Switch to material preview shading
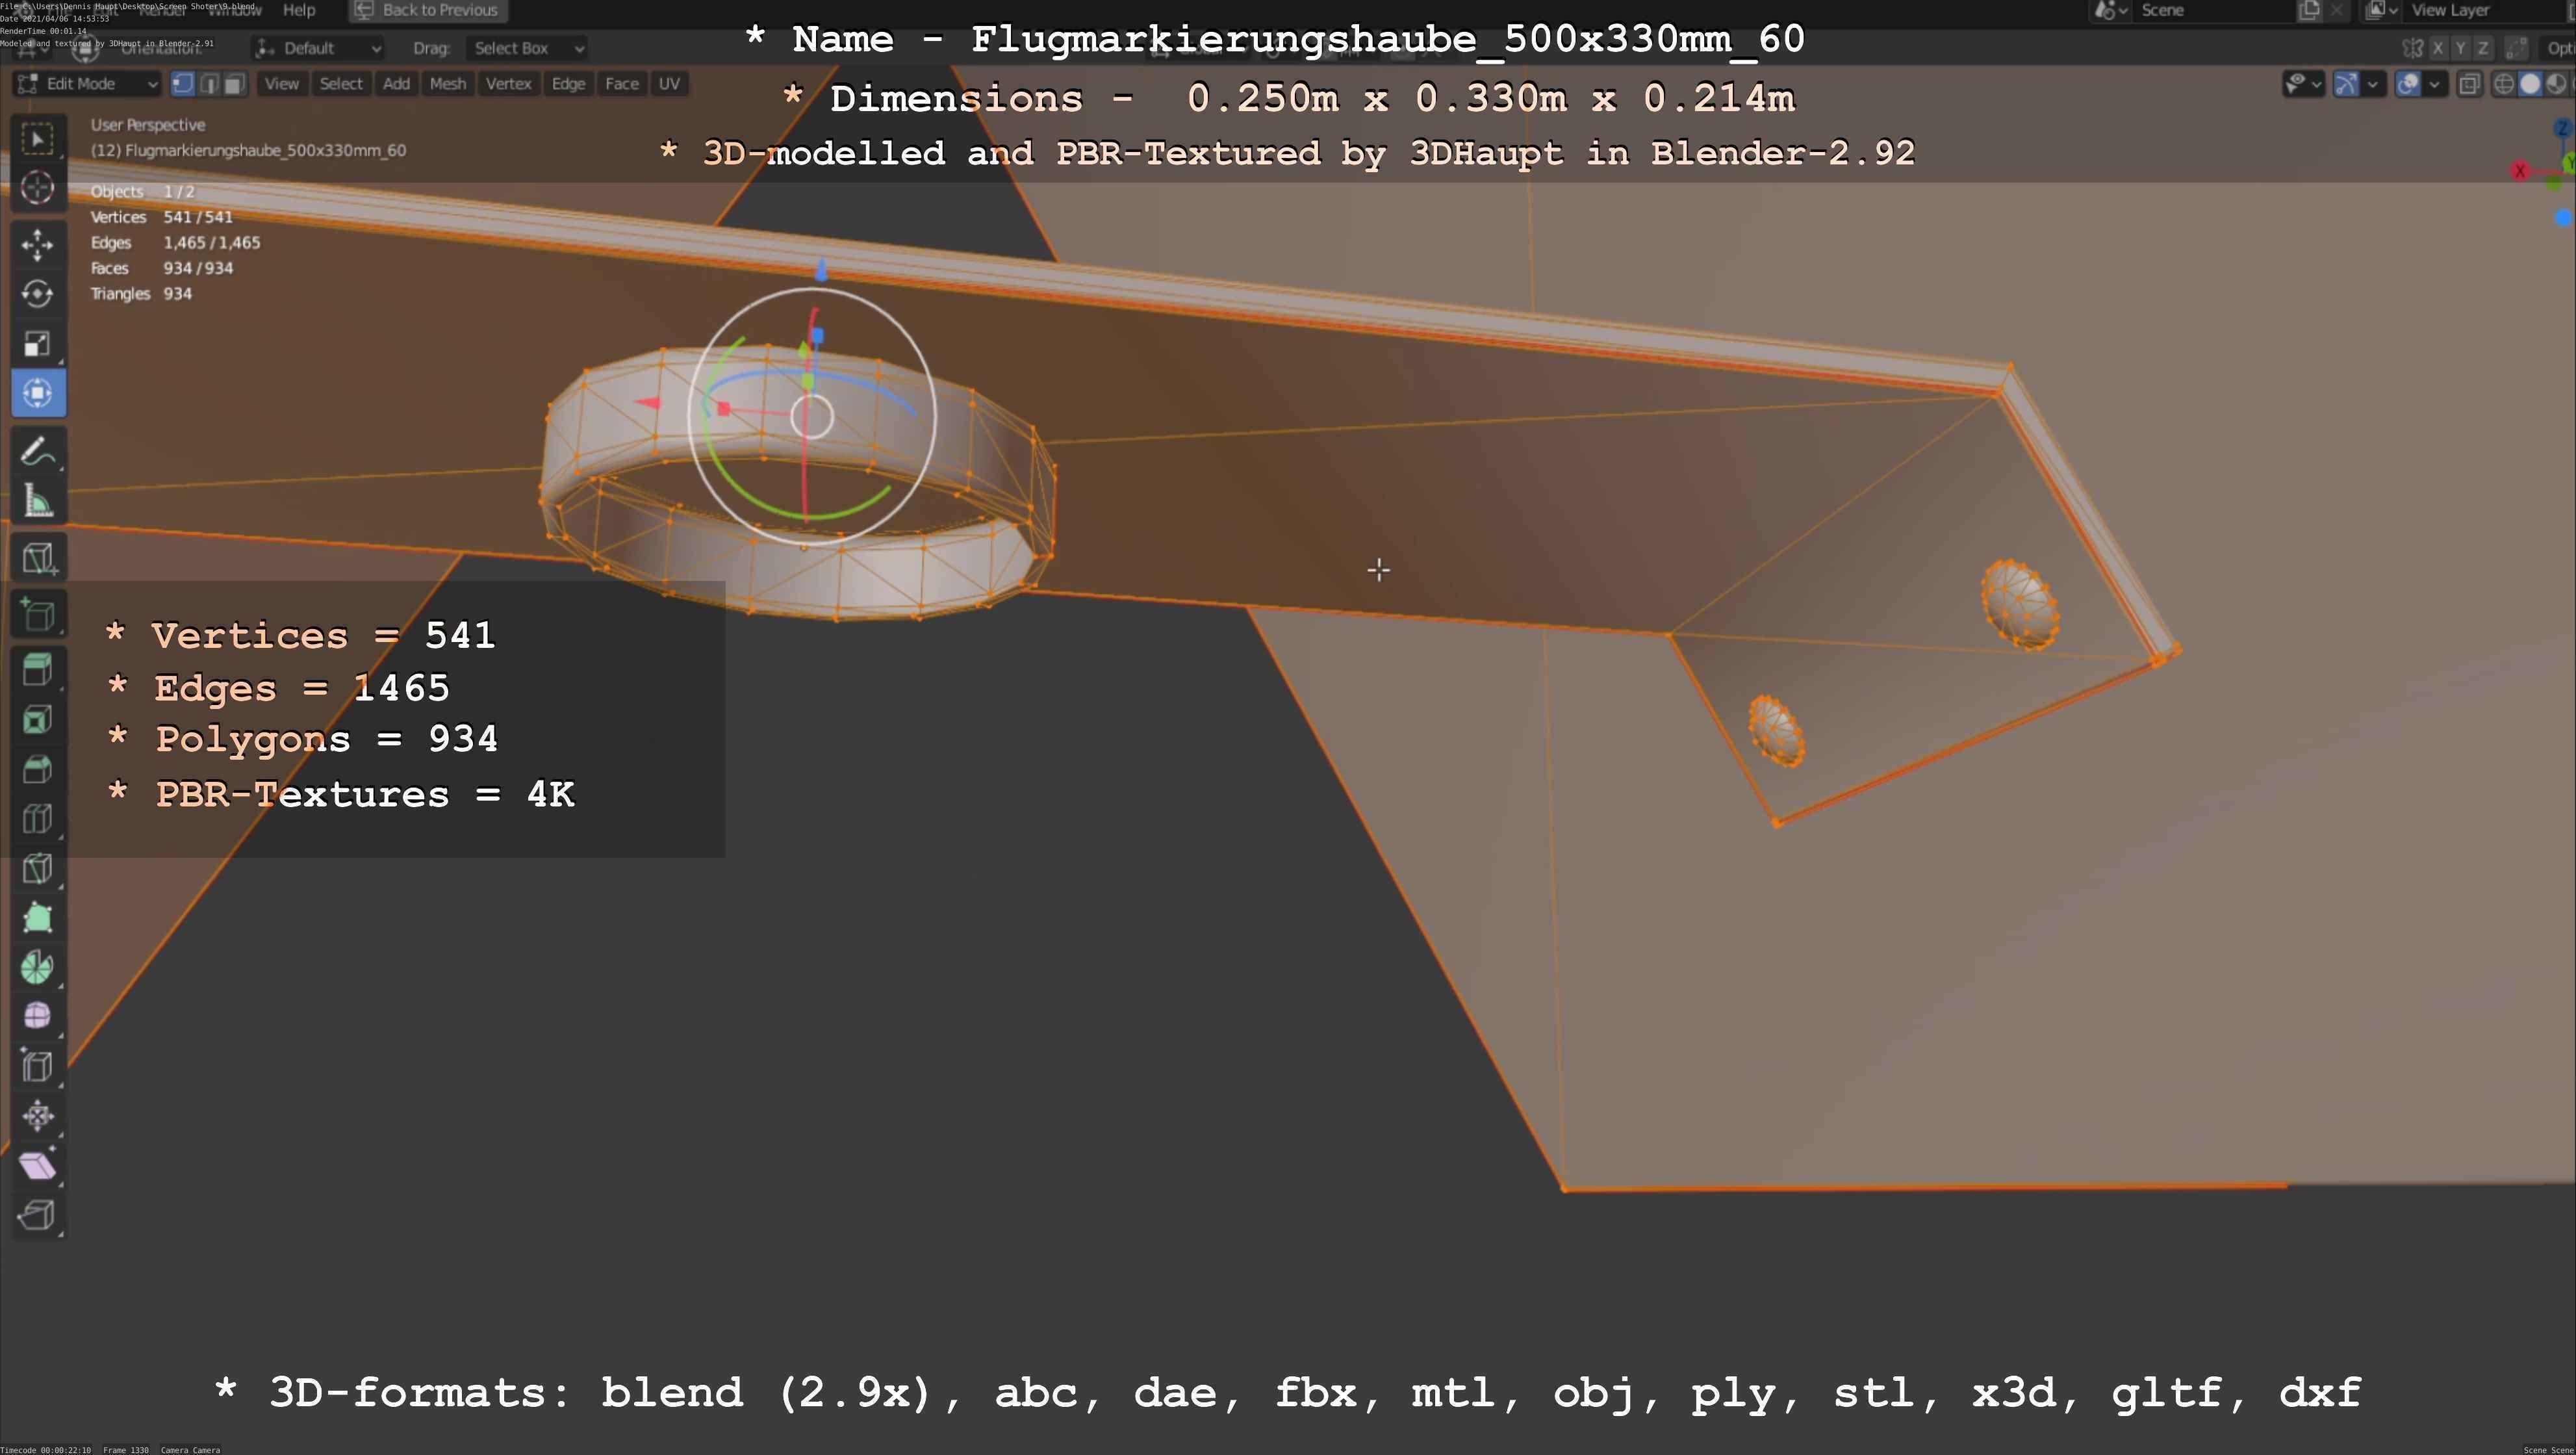 2556,84
